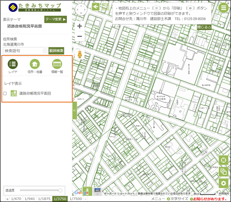Select the Street View pegman icon

tap(80, 54)
